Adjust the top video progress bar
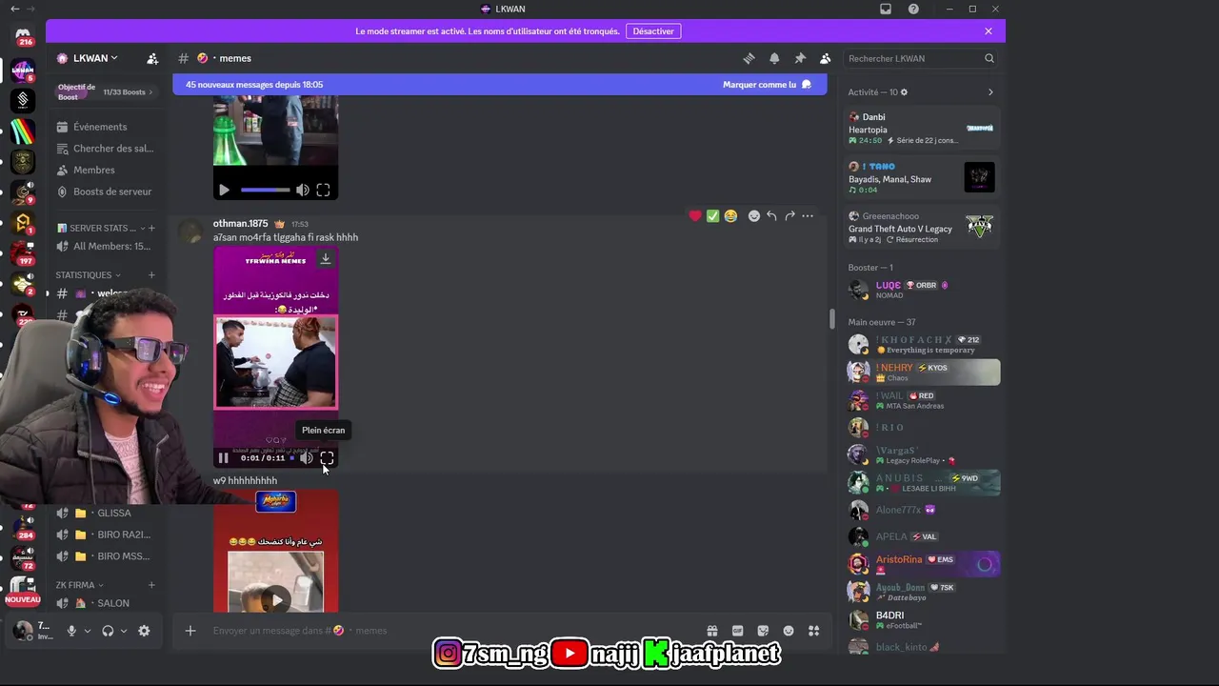Image resolution: width=1219 pixels, height=686 pixels. click(265, 190)
